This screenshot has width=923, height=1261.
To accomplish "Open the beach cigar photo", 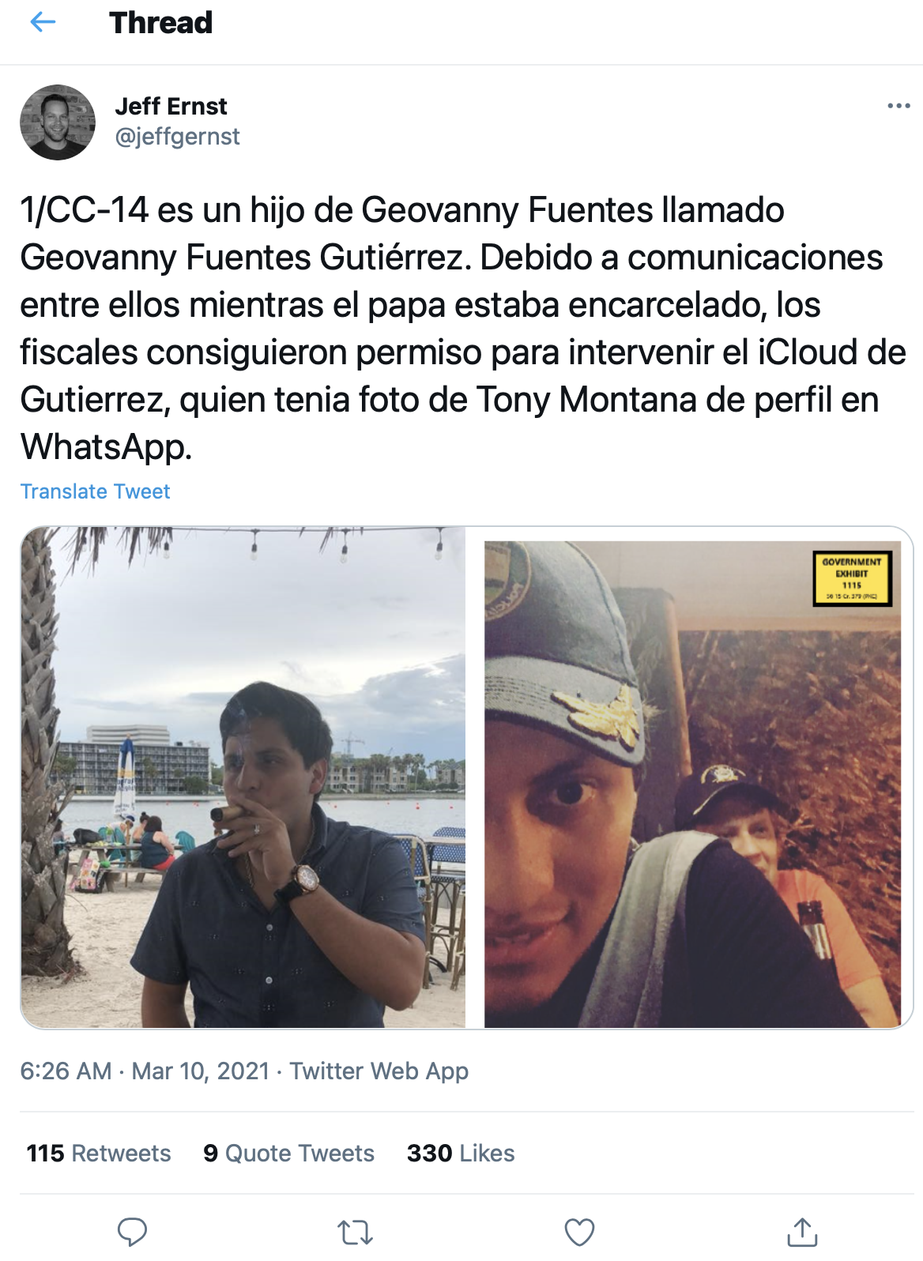I will point(243,777).
